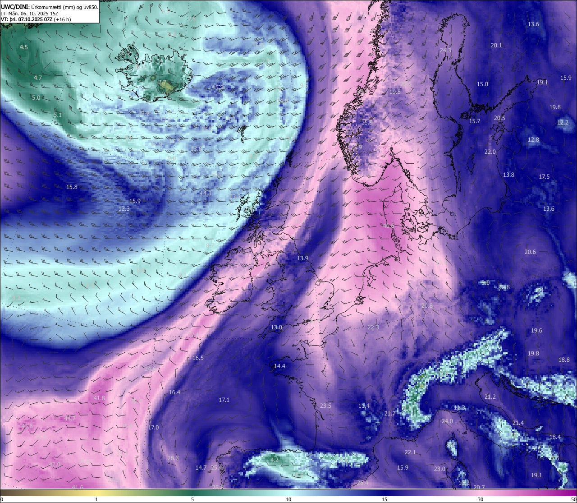Viewport: 577px width, 503px height.
Task: Click the '30' tick on the color scale
Action: [x=481, y=500]
